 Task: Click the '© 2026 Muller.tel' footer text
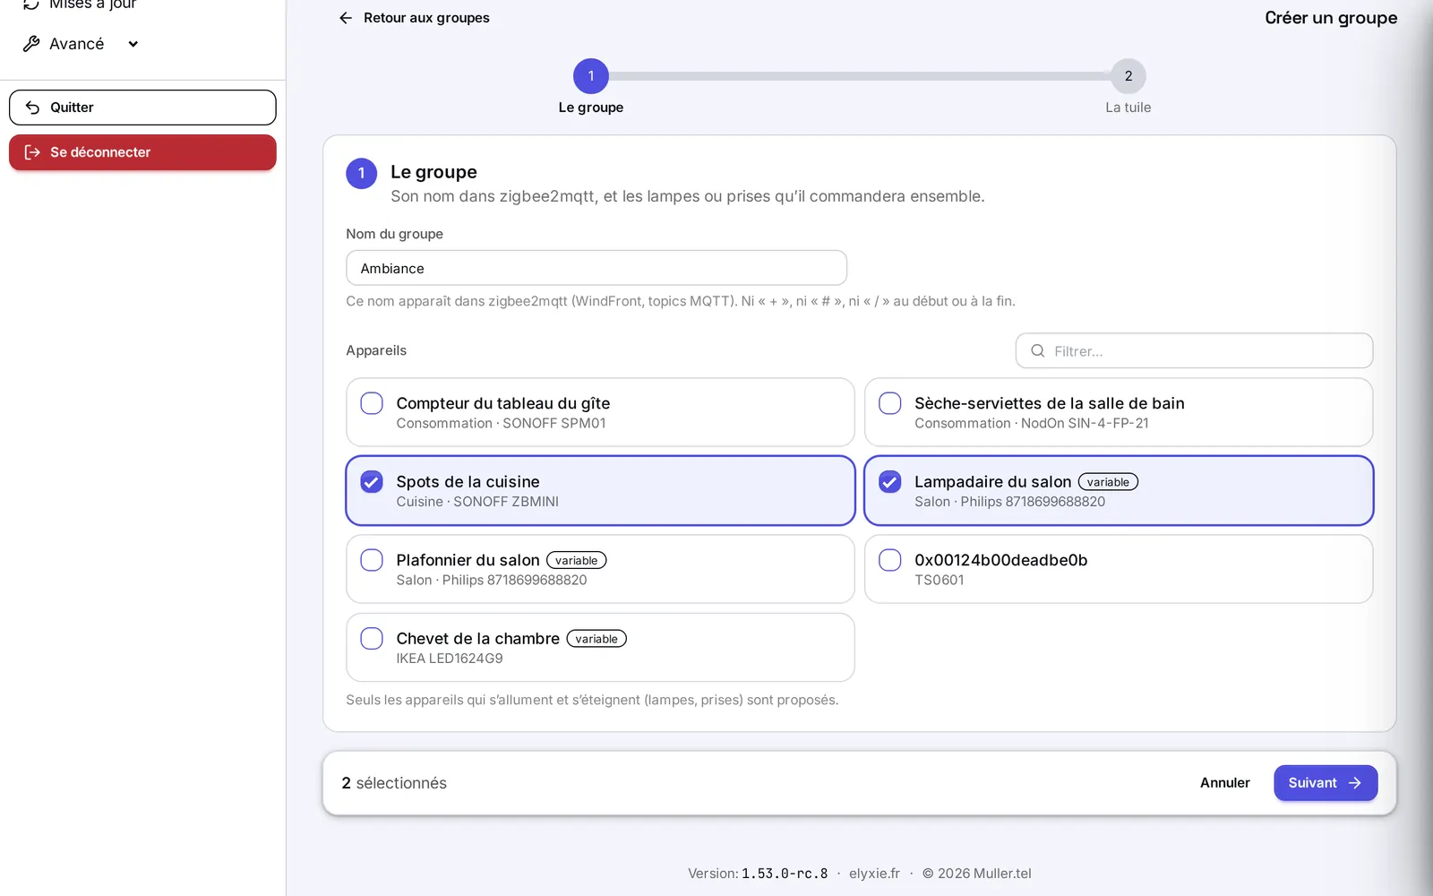pyautogui.click(x=977, y=874)
